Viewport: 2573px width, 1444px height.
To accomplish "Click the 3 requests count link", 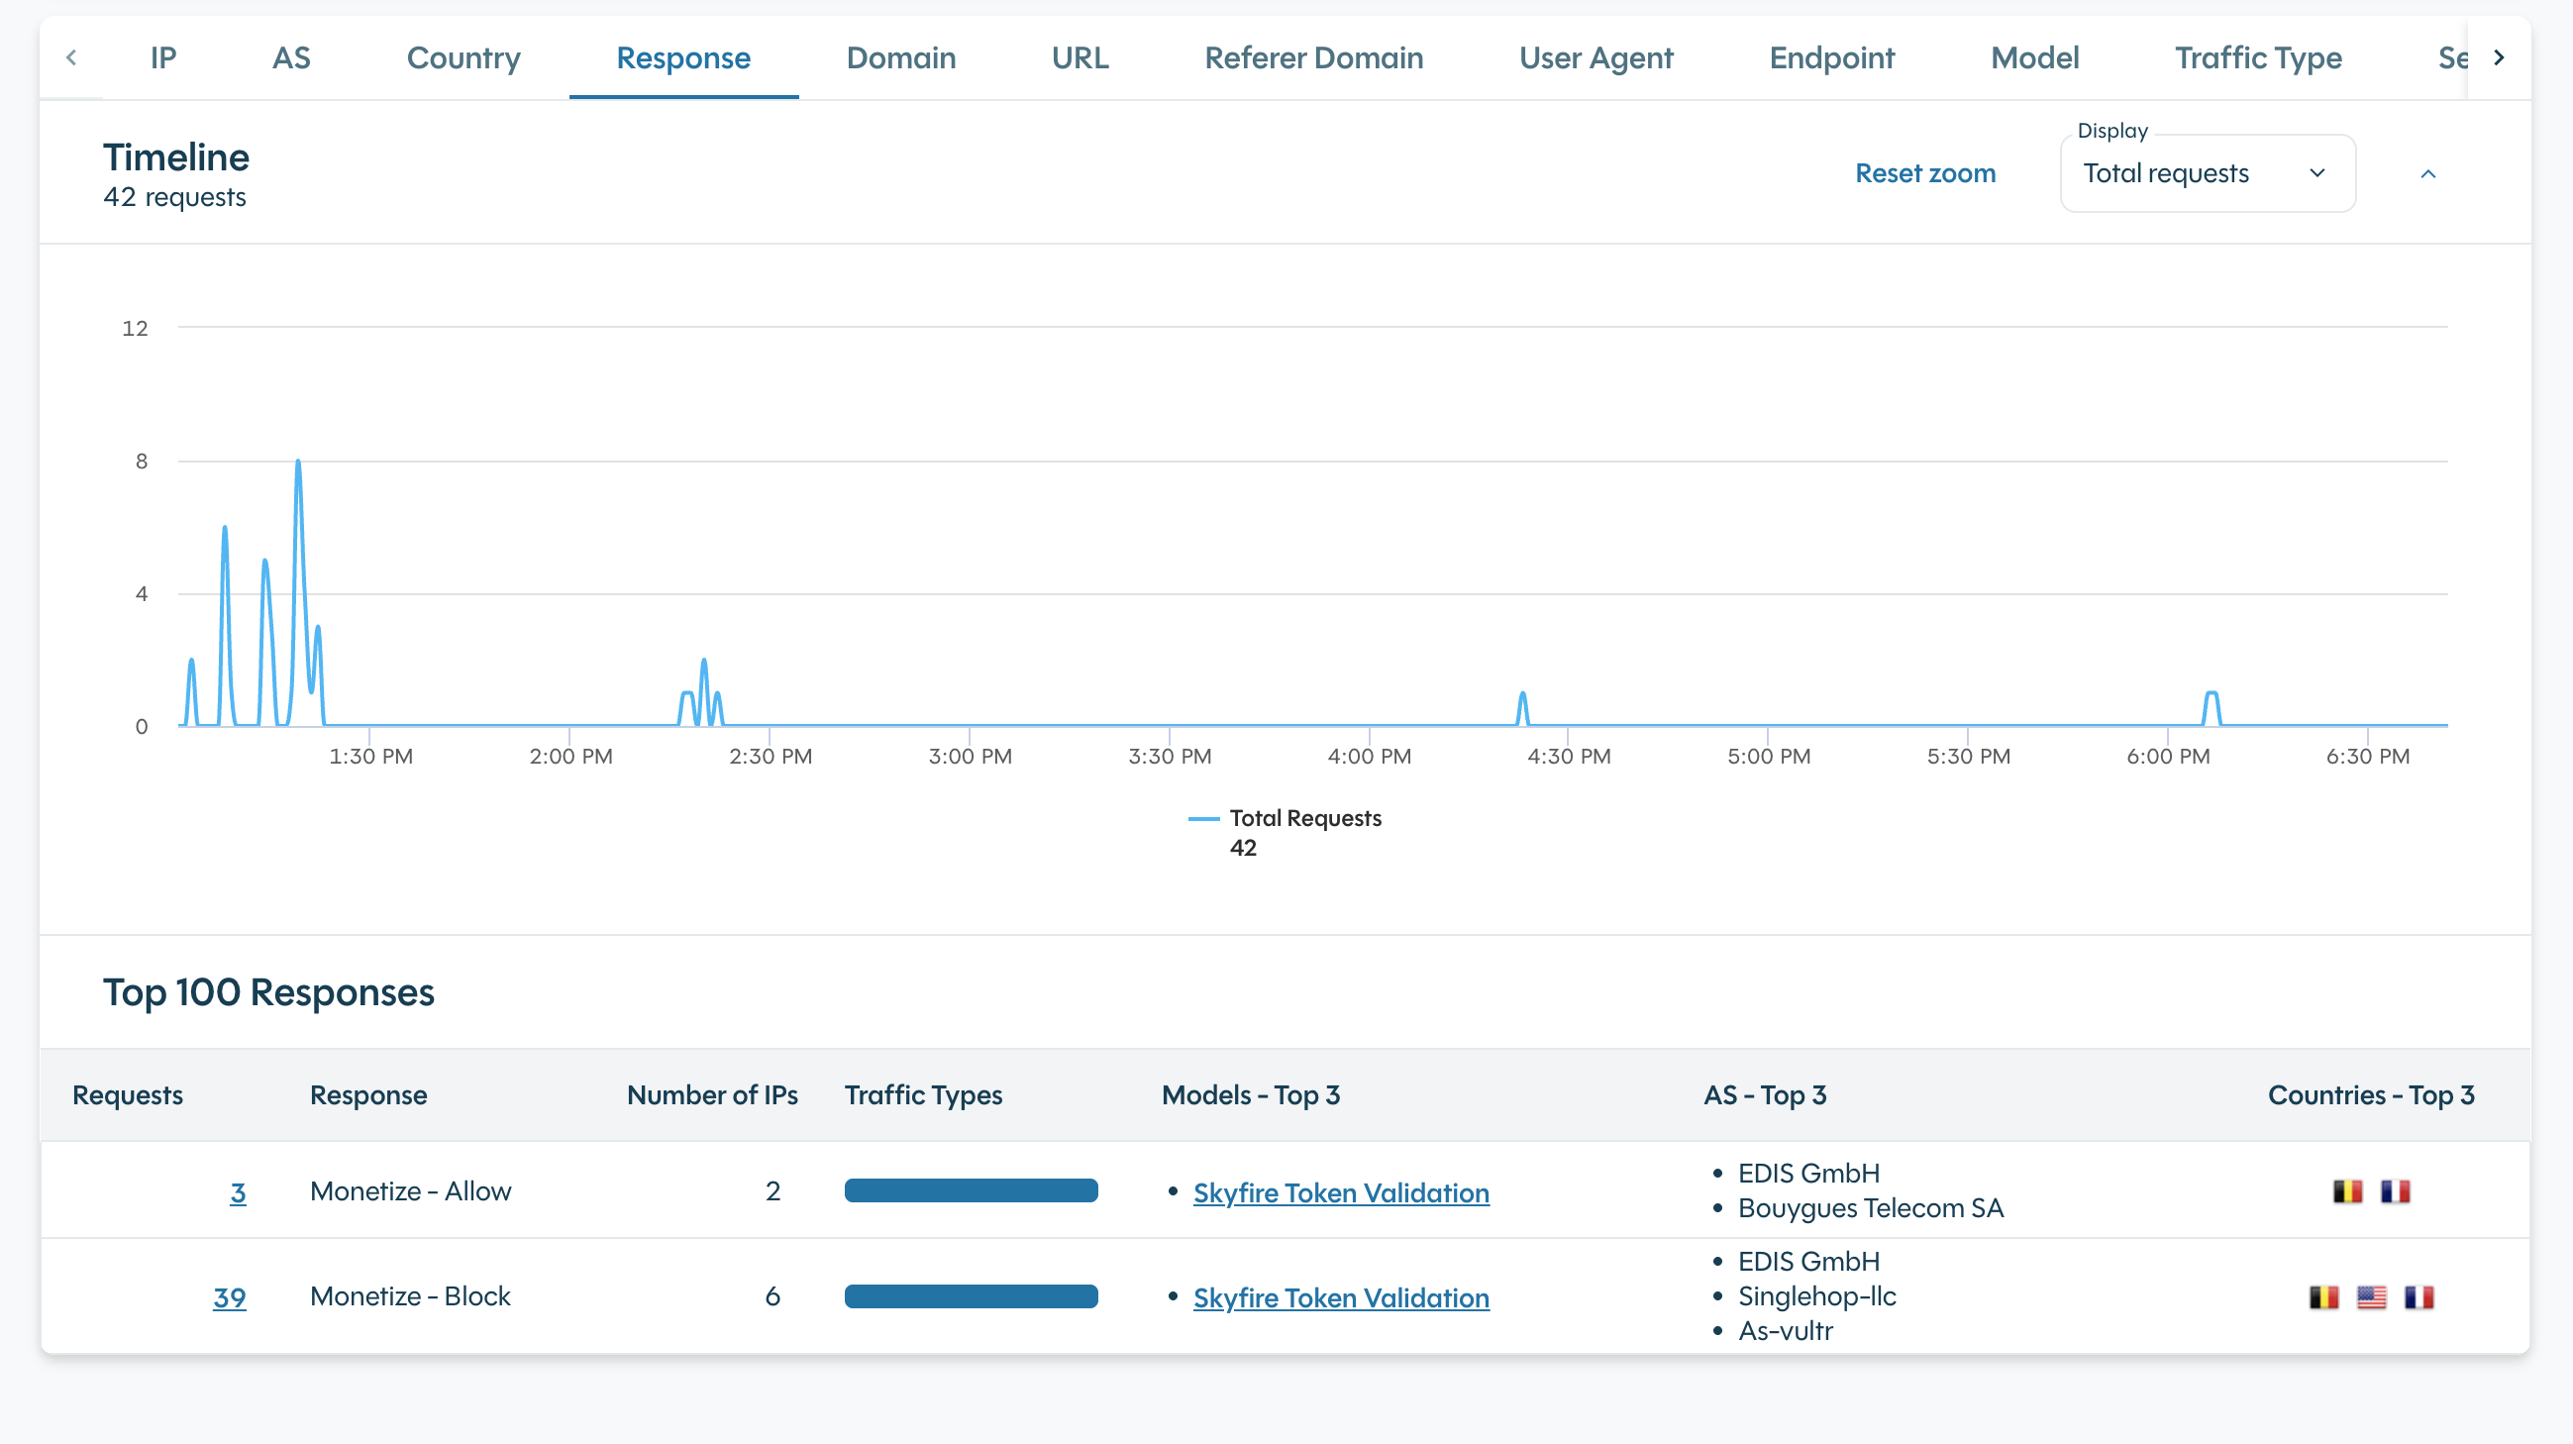I will pyautogui.click(x=237, y=1192).
